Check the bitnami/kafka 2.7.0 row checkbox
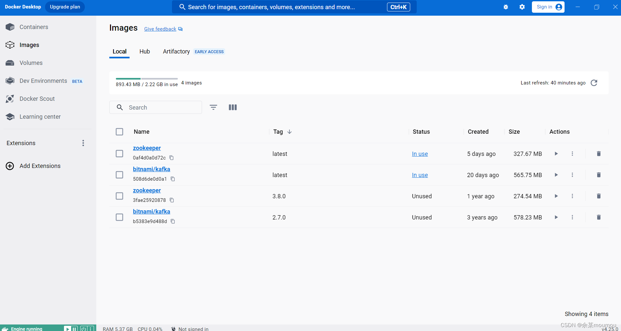Image resolution: width=621 pixels, height=331 pixels. point(119,217)
